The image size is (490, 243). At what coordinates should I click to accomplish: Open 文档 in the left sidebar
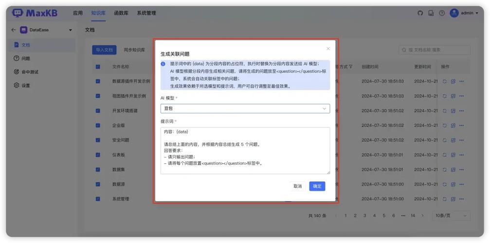point(42,45)
